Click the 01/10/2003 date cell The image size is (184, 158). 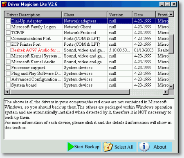144,50
